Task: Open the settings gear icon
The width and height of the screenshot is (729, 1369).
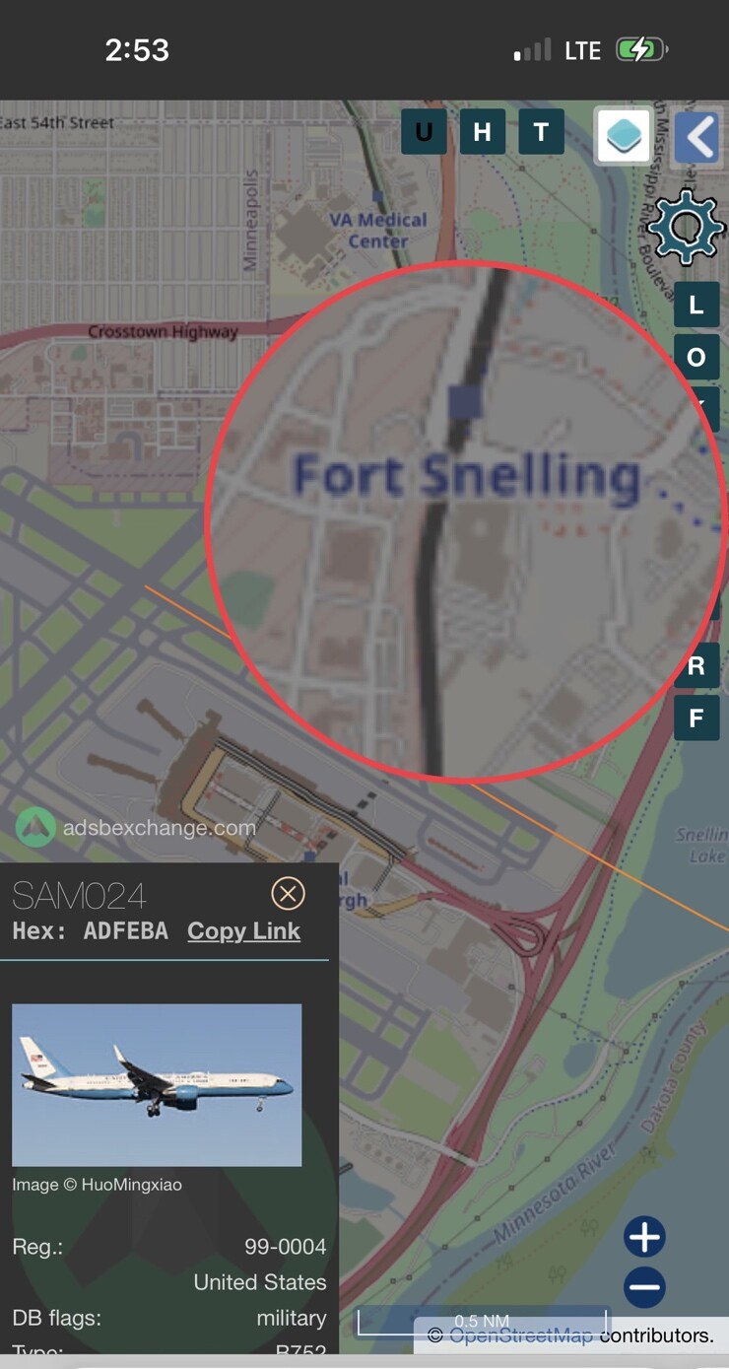Action: click(686, 228)
